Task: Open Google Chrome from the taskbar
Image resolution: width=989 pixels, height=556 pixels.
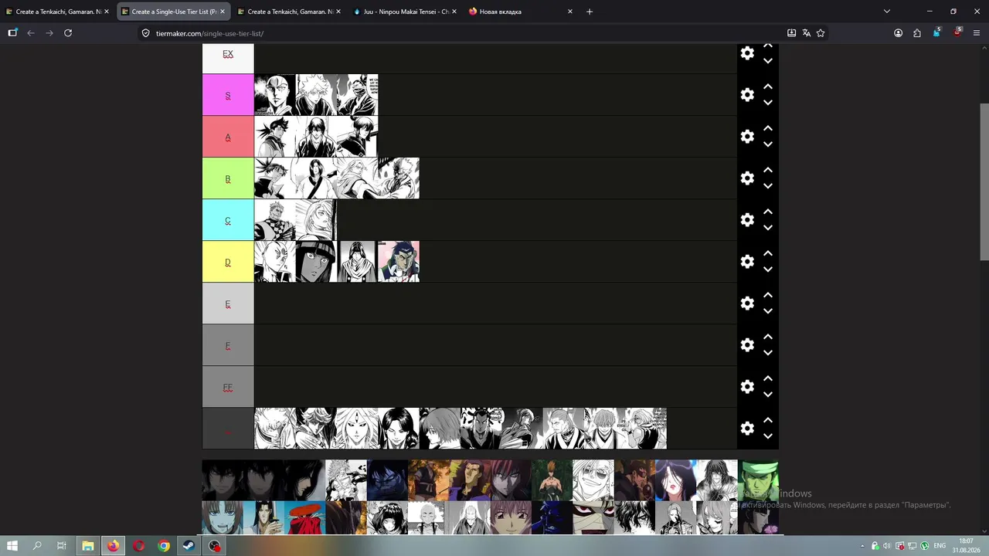Action: point(164,546)
